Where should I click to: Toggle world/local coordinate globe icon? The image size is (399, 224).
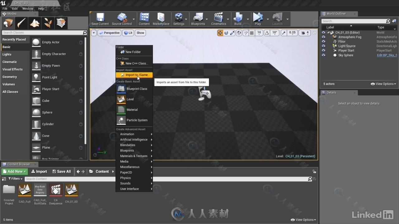point(239,33)
